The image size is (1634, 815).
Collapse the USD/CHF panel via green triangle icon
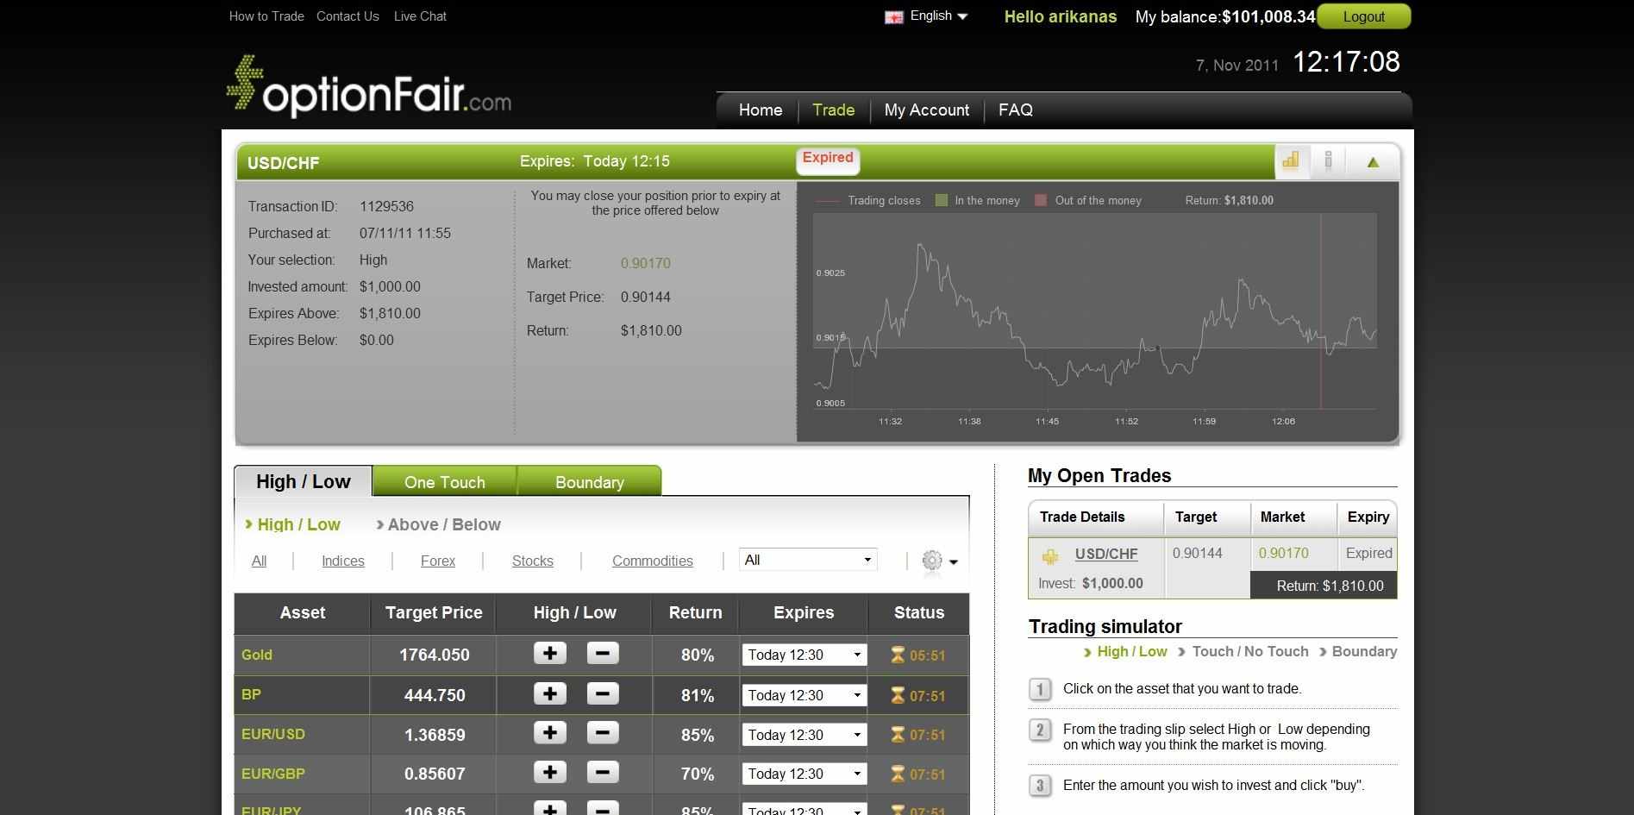(1372, 161)
